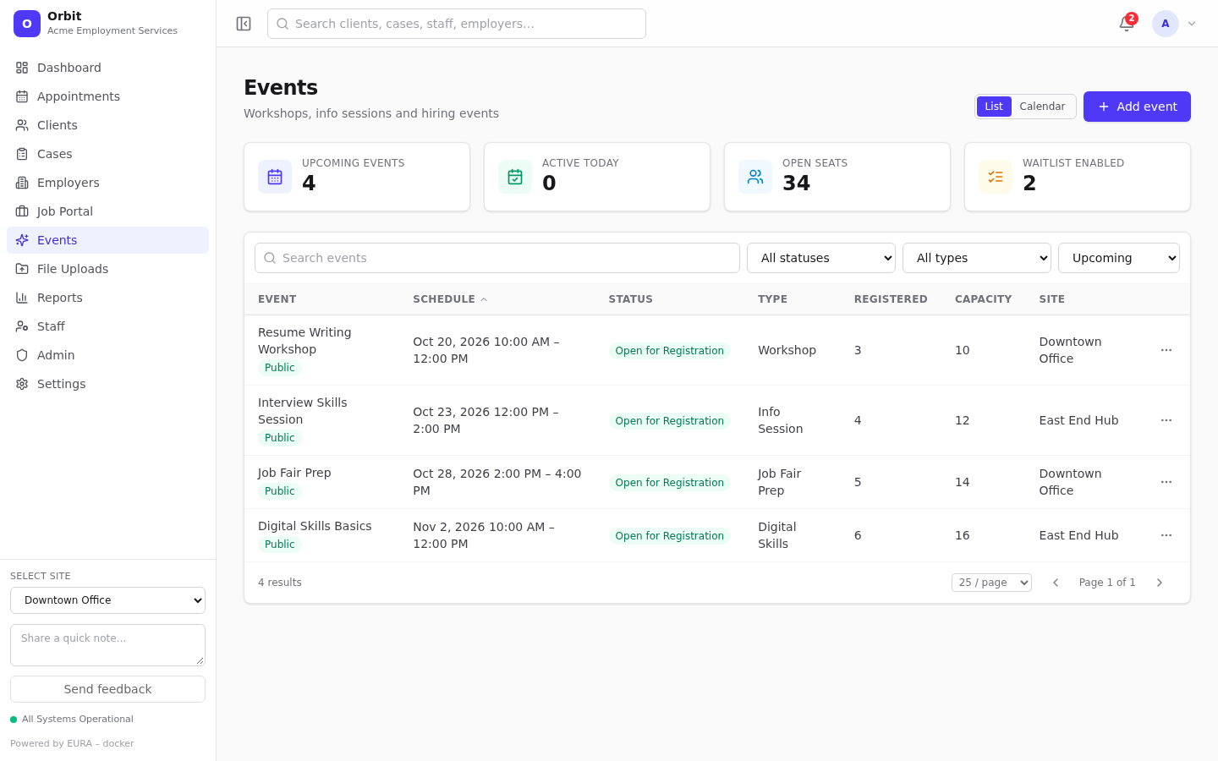1218x761 pixels.
Task: Click the Add event button
Action: click(x=1137, y=107)
